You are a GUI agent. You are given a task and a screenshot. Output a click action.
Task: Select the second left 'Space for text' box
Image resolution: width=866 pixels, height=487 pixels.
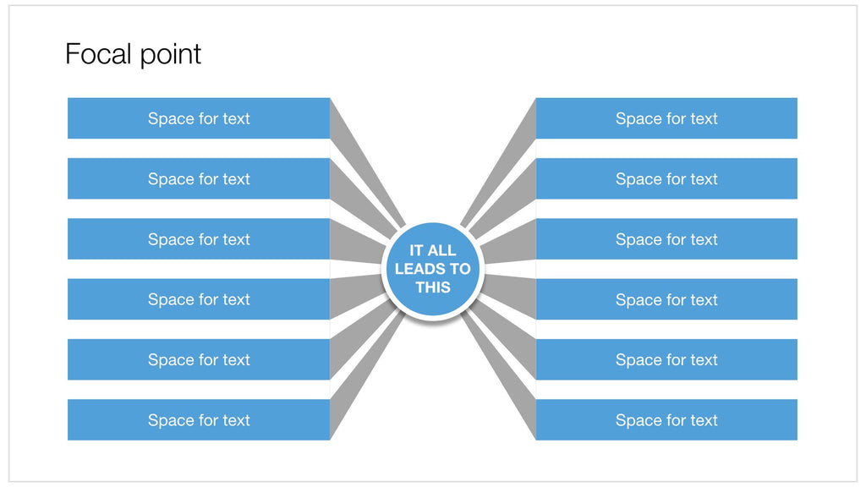point(199,178)
